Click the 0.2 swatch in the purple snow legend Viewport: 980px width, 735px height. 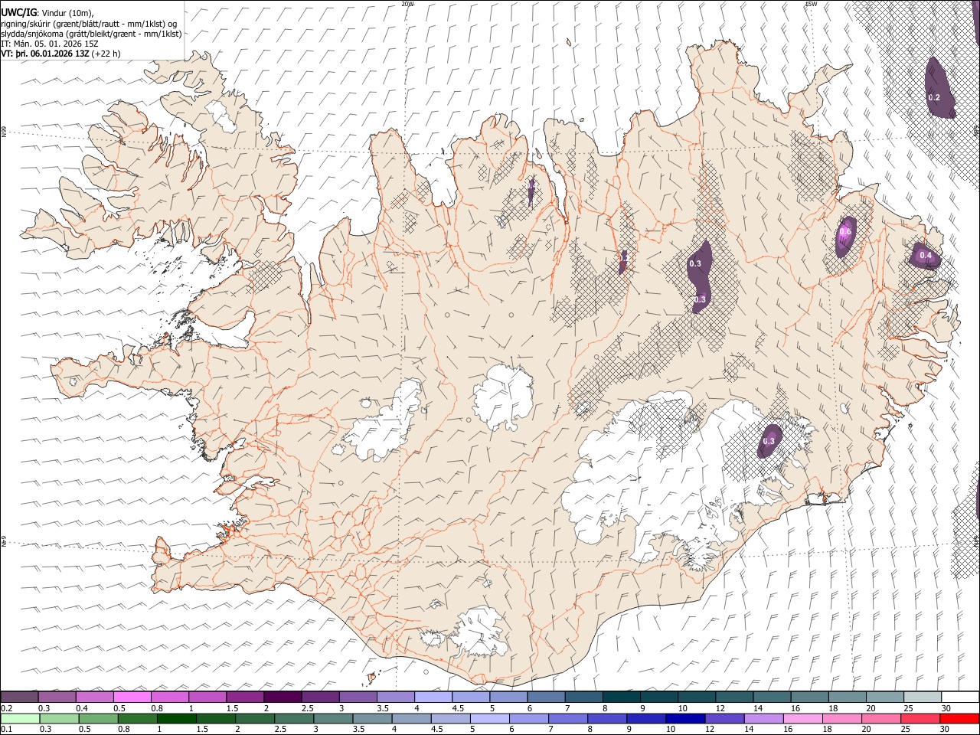click(x=20, y=697)
